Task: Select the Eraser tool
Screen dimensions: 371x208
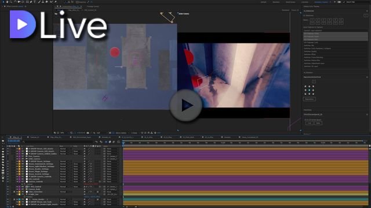Action: click(46, 2)
